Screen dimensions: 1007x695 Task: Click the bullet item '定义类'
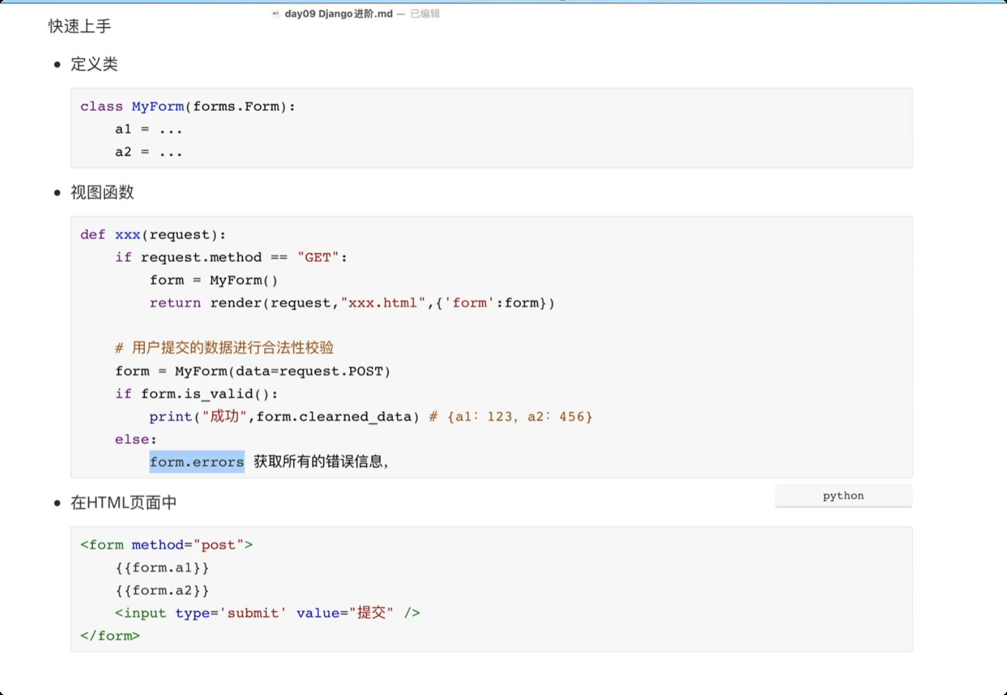[x=94, y=64]
